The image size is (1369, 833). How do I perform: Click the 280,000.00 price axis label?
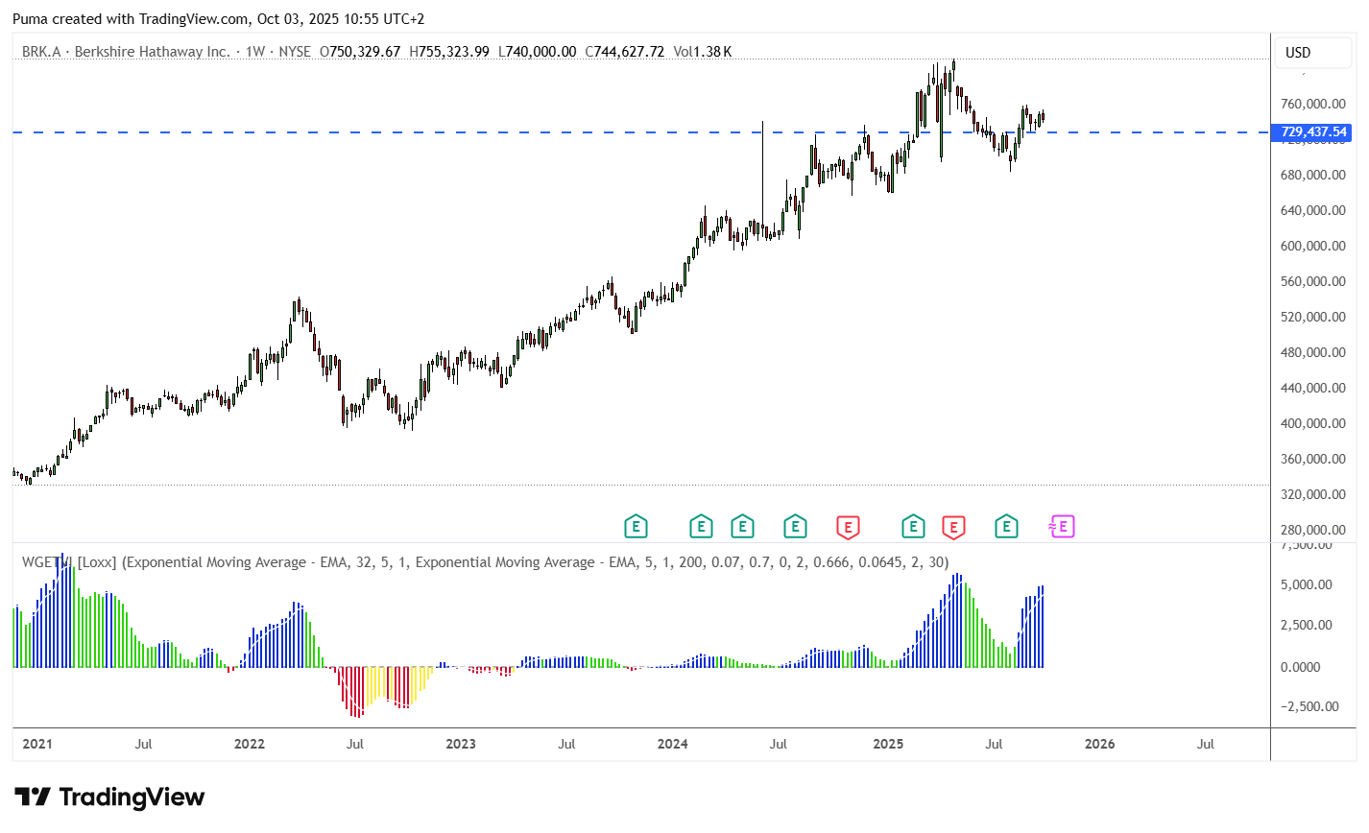click(x=1312, y=530)
